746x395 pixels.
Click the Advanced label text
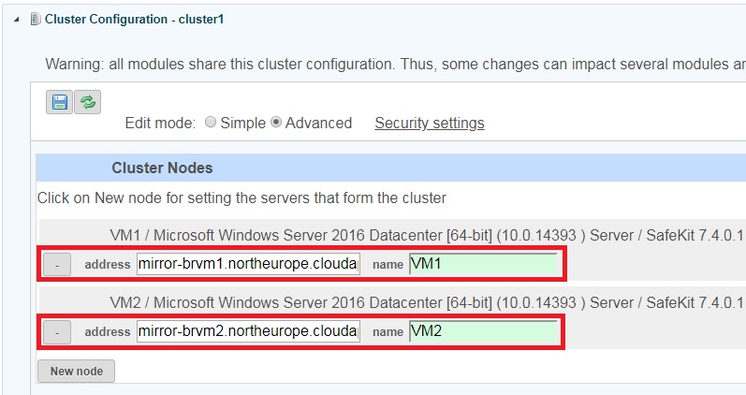click(x=319, y=123)
